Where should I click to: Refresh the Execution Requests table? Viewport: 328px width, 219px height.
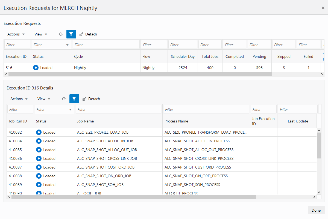click(61, 34)
